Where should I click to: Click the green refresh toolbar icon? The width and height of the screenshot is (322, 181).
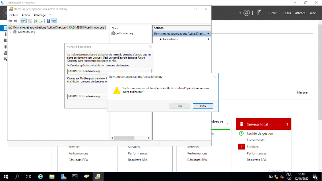[36, 21]
